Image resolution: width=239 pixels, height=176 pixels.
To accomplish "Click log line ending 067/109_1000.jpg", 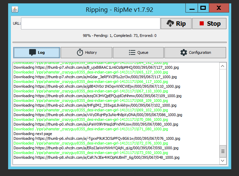I will (98, 96).
